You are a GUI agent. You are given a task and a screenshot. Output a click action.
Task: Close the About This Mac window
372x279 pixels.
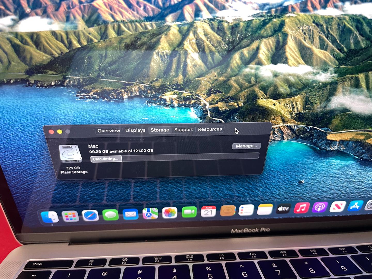coord(52,132)
